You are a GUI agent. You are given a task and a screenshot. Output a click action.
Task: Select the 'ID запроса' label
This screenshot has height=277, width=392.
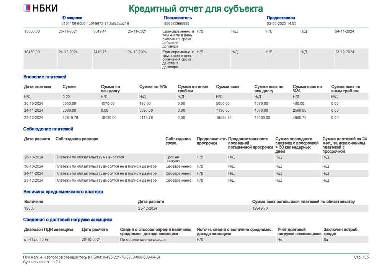[72, 18]
